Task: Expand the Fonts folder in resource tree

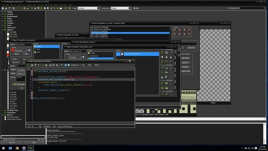Action: (3, 25)
